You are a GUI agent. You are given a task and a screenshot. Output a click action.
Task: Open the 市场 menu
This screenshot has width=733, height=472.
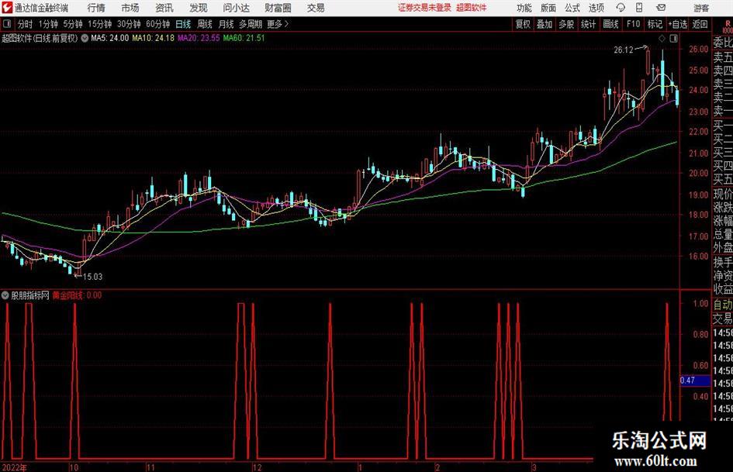coord(130,8)
